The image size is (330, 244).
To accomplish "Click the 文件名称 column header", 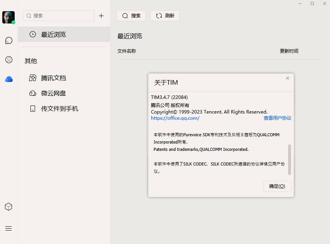I will pos(126,51).
